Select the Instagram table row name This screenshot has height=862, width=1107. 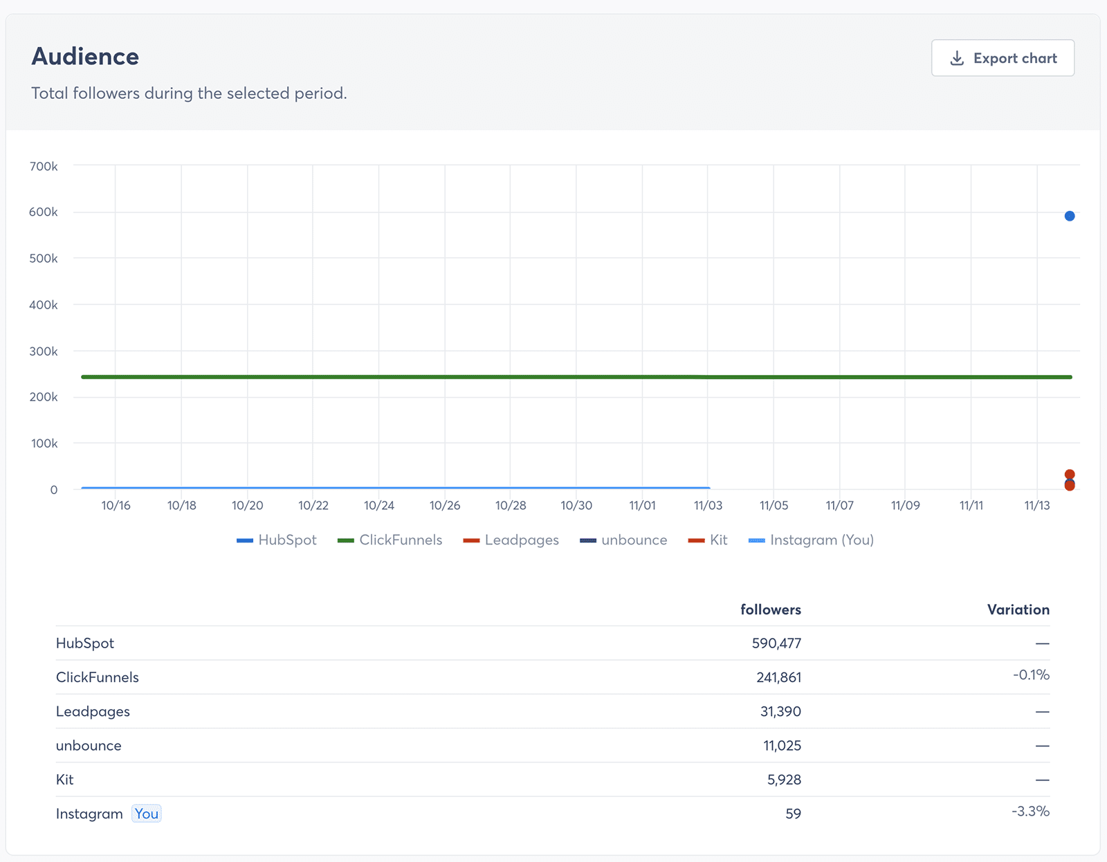(x=89, y=814)
